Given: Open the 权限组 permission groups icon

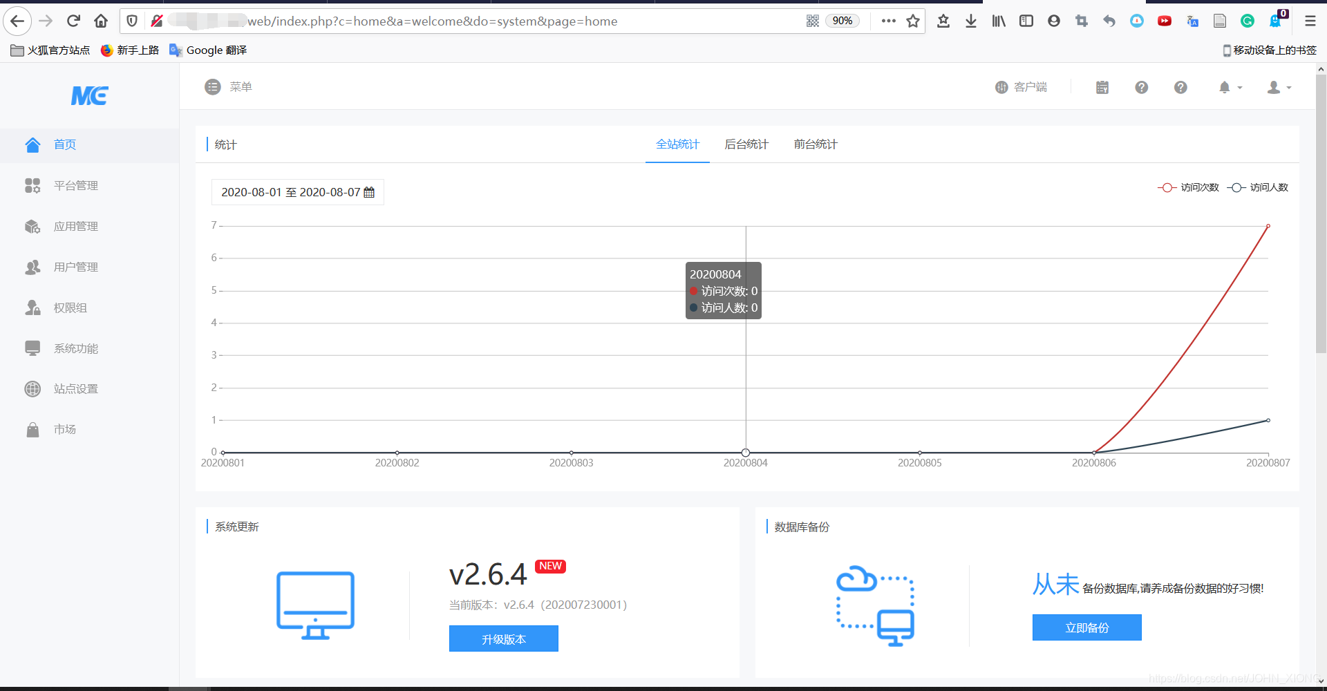Looking at the screenshot, I should tap(32, 307).
